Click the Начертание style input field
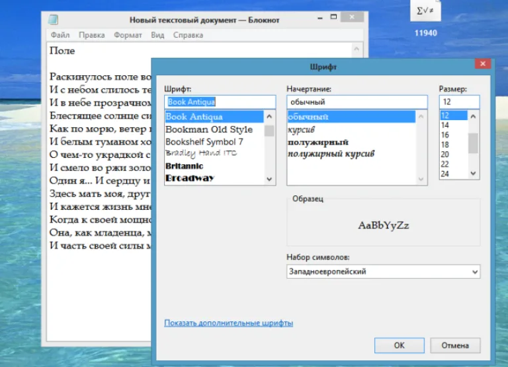The image size is (508, 367). point(357,102)
